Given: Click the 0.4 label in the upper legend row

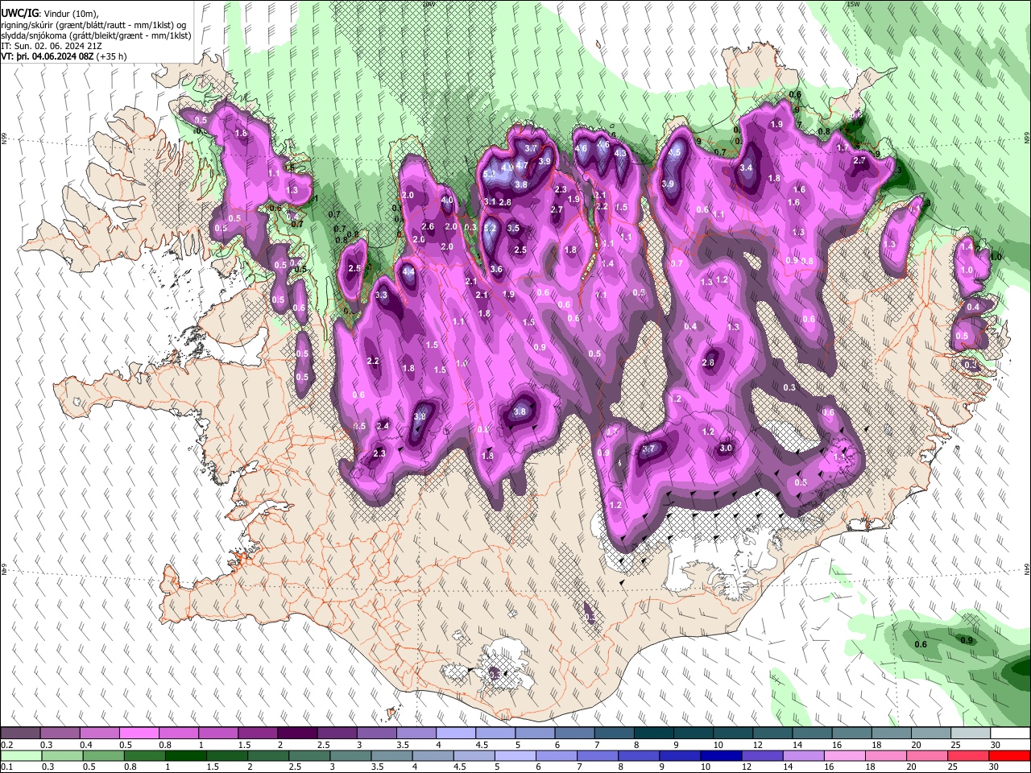Looking at the screenshot, I should 85,745.
